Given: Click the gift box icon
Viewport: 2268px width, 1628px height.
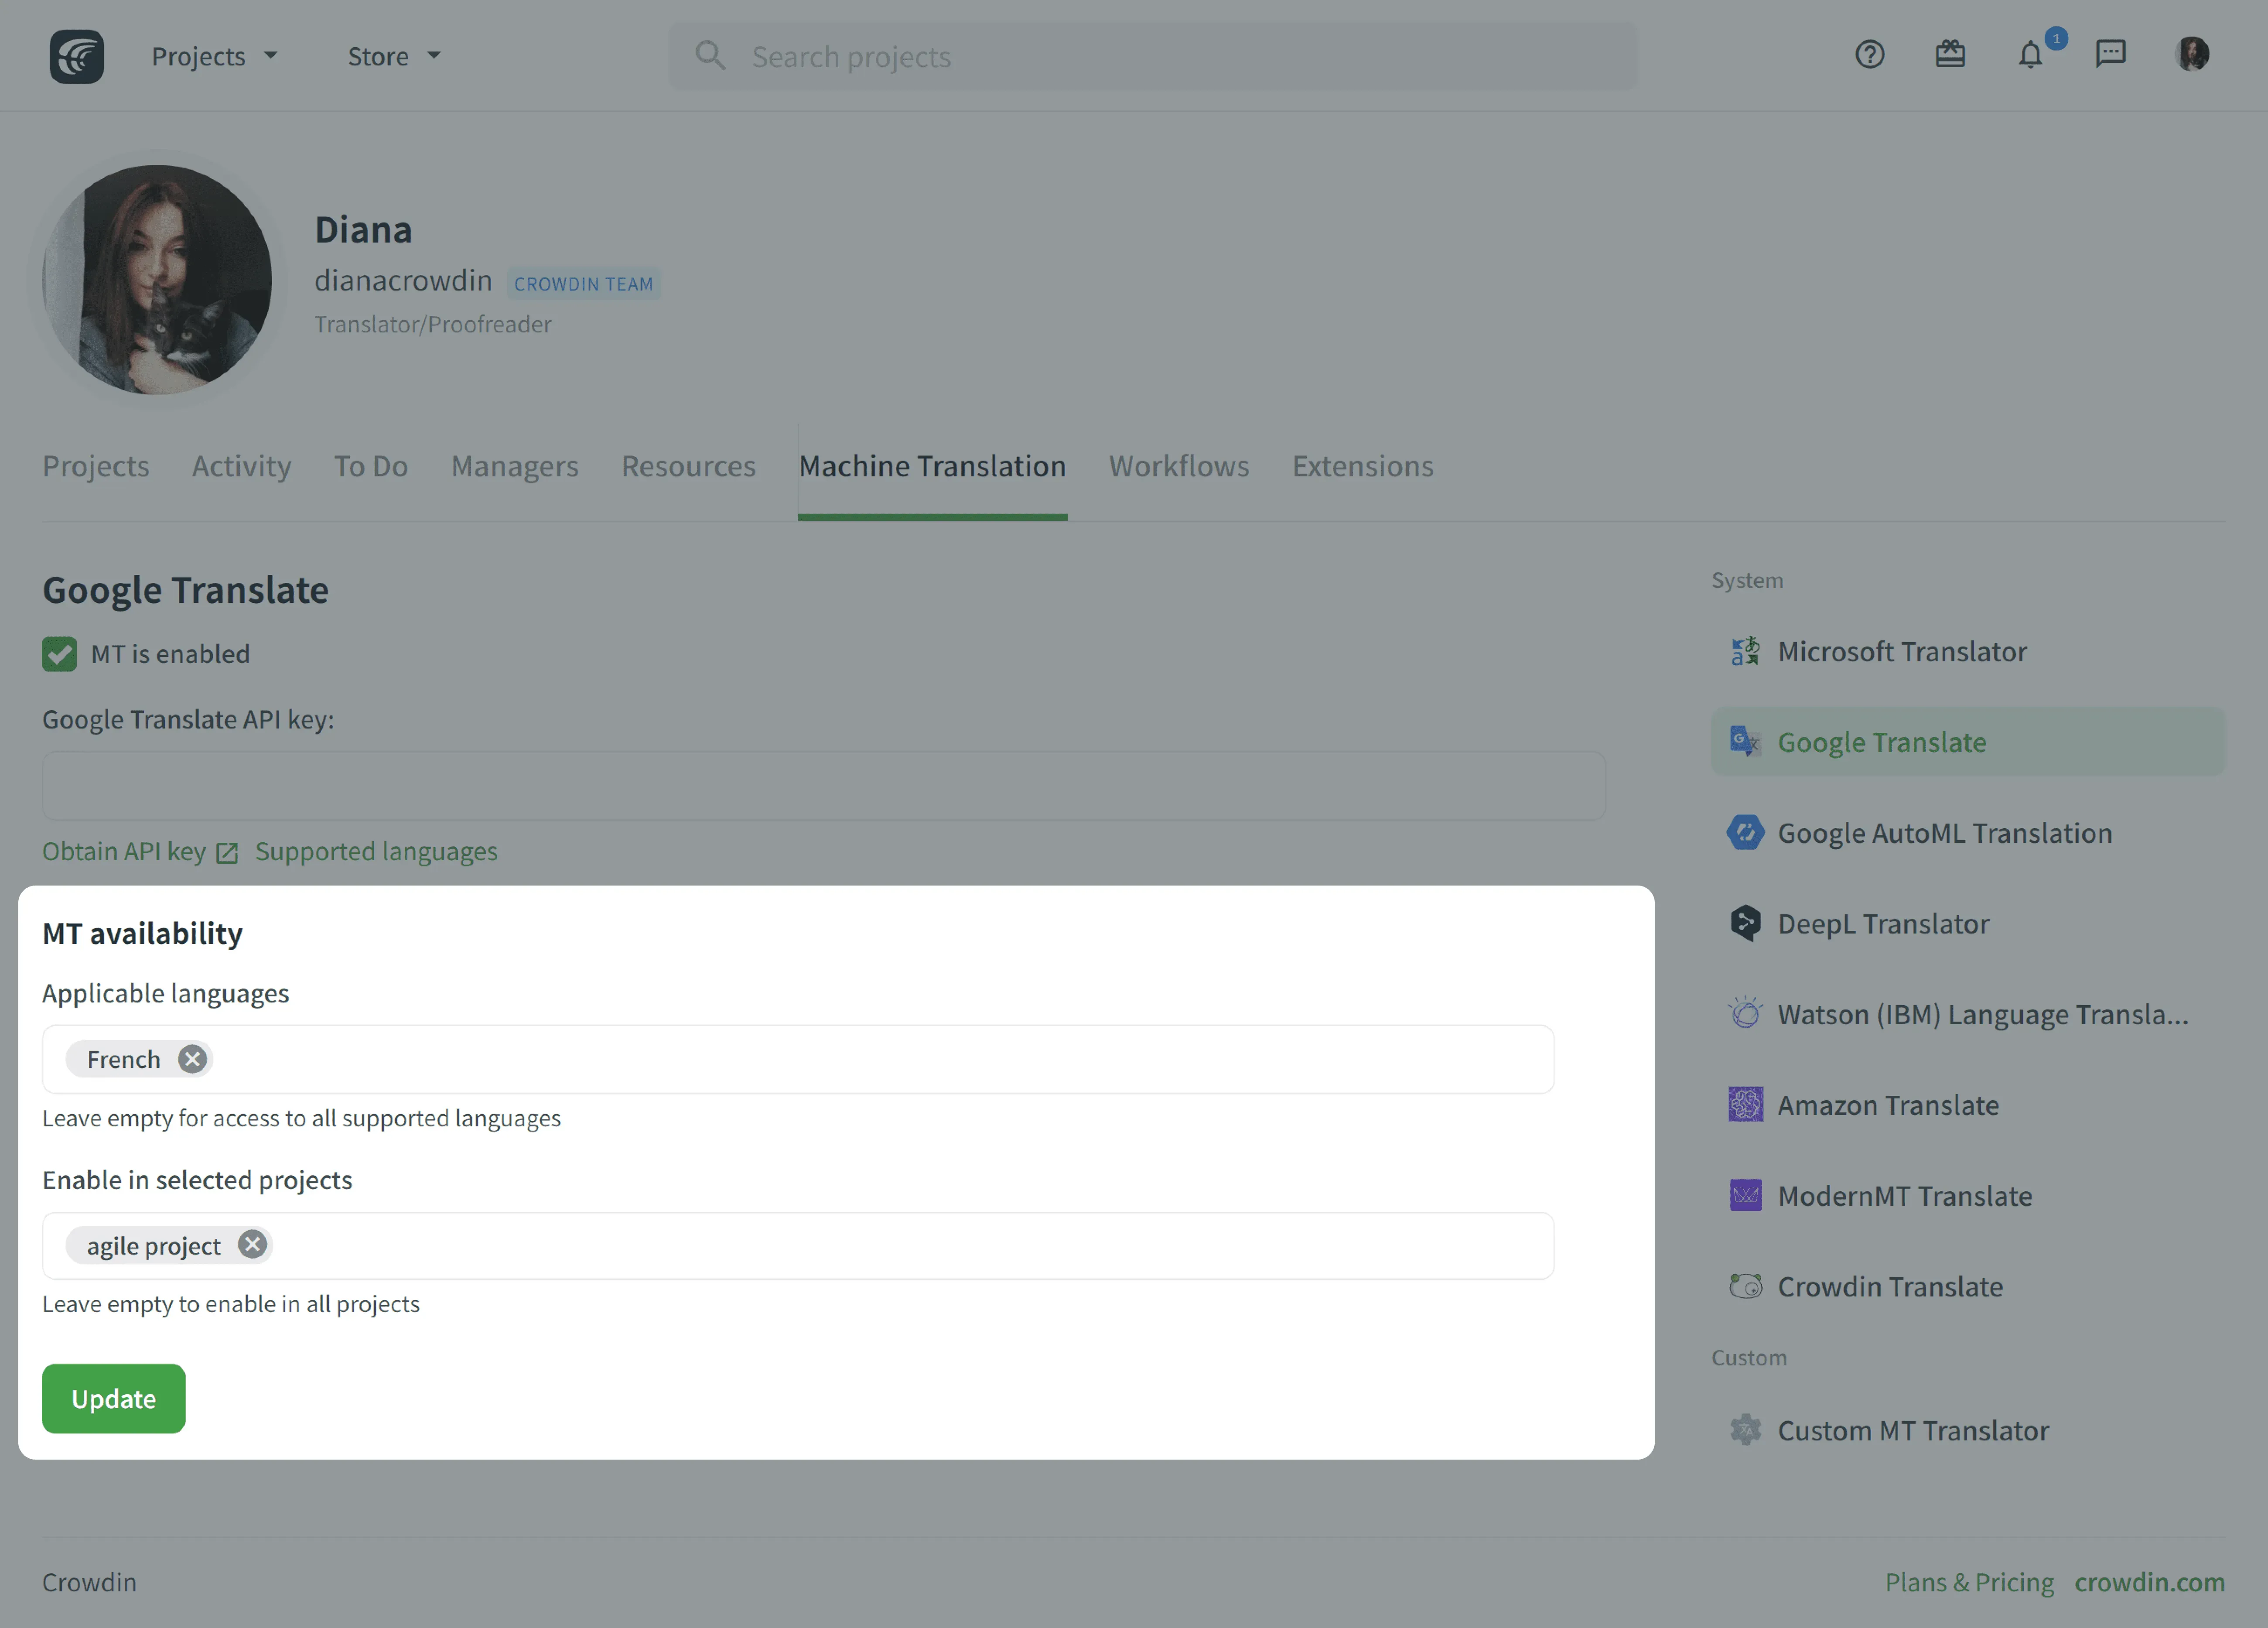Looking at the screenshot, I should (x=1949, y=54).
